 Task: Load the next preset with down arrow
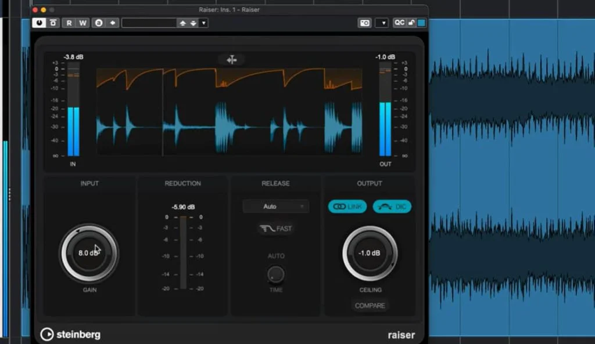pyautogui.click(x=193, y=23)
